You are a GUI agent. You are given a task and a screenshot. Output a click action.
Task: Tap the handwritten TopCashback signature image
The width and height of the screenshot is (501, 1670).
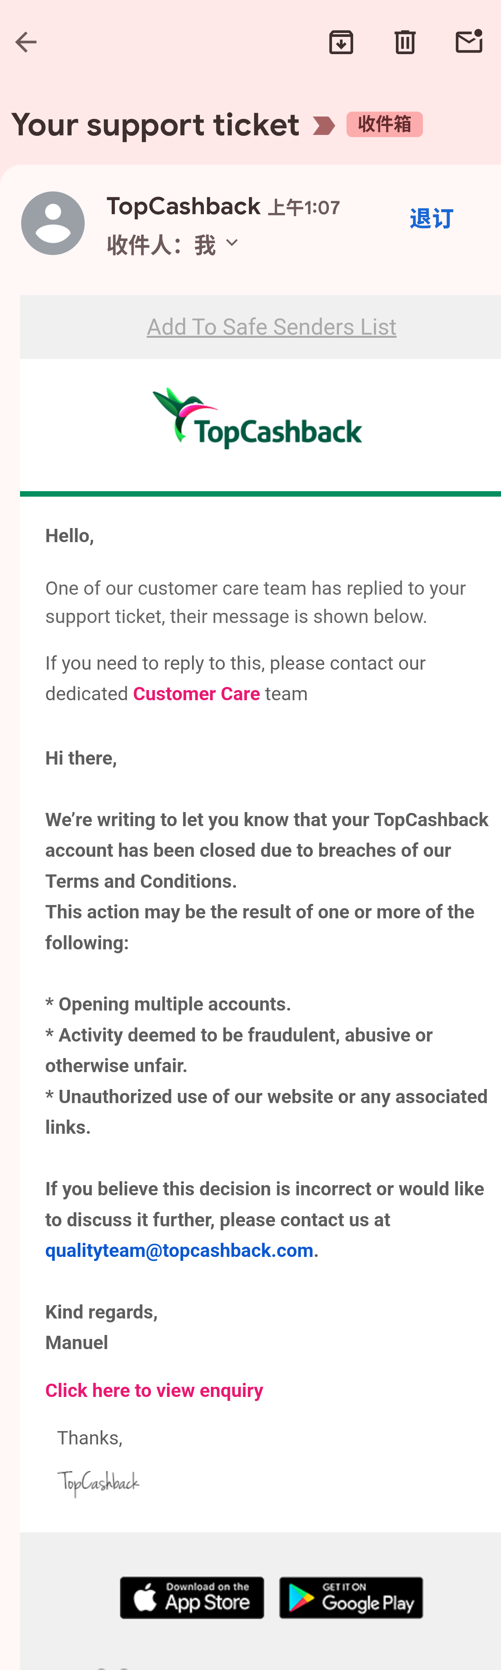coord(98,1483)
